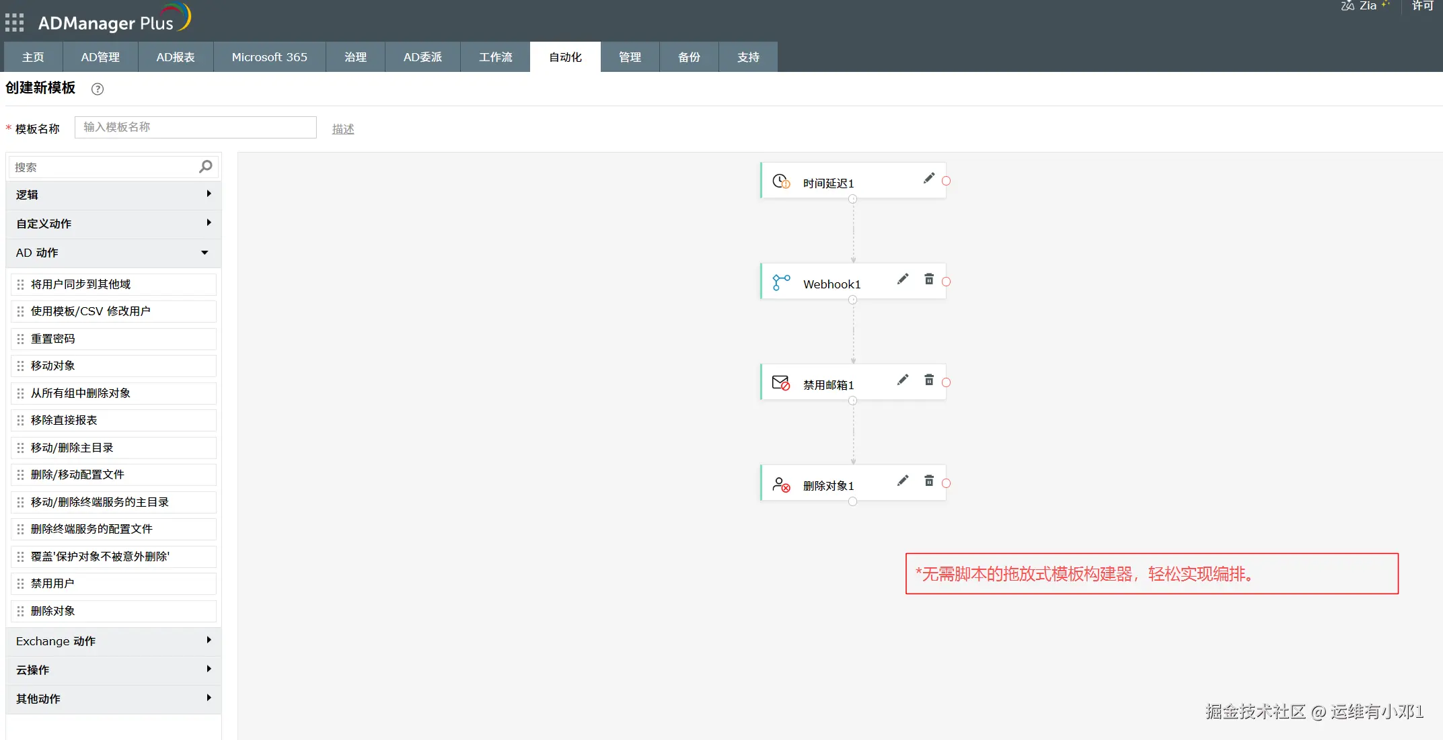1443x740 pixels.
Task: Delete Webhook1 node via trash icon
Action: 929,279
